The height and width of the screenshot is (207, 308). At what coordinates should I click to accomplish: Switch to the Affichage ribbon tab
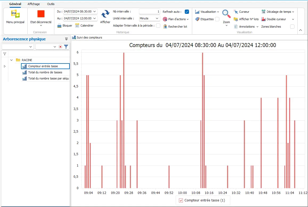(34, 4)
